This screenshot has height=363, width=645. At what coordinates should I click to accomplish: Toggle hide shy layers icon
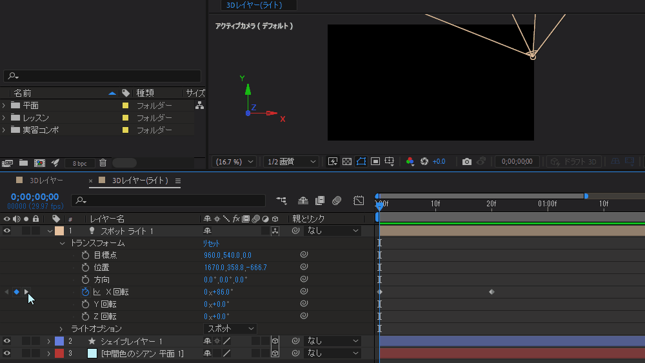pos(303,201)
